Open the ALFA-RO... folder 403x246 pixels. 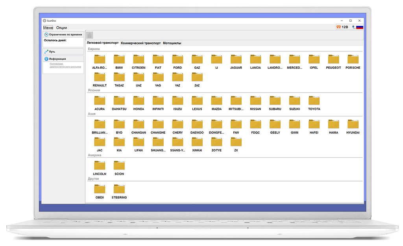point(100,62)
